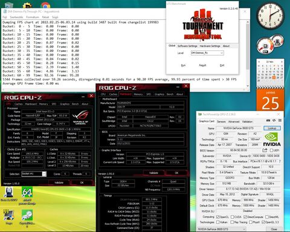Click the question mark next to Bus Interface

point(280,161)
